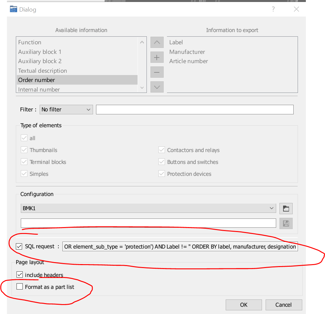Click the filter text input field

[194, 109]
